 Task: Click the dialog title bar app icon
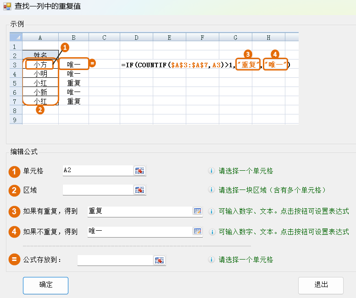pos(7,6)
